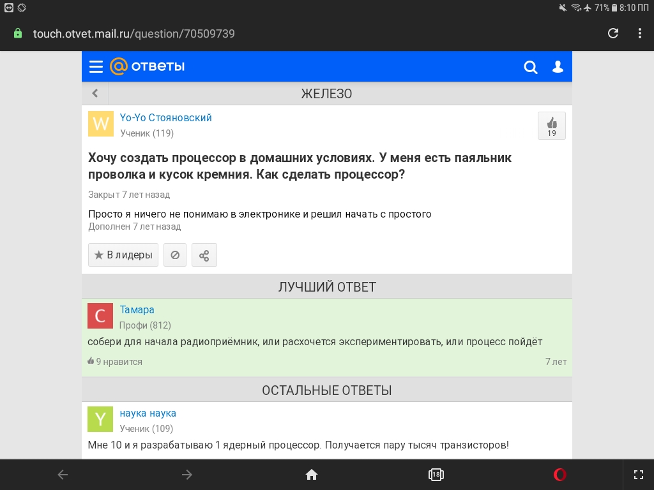Tap the red Opera logo menu
Viewport: 654px width, 490px height.
coord(560,474)
